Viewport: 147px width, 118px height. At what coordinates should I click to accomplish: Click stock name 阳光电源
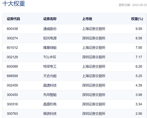pyautogui.click(x=50, y=38)
